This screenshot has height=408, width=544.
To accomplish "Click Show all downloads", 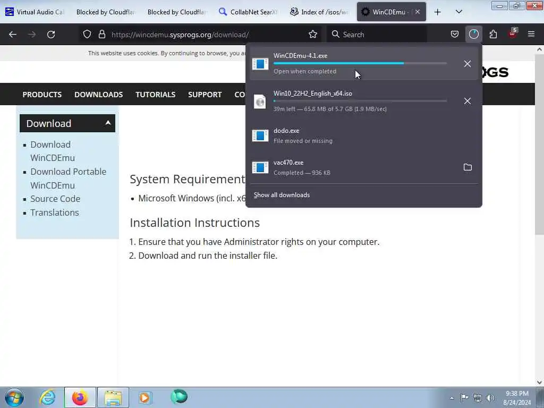I will (x=282, y=195).
